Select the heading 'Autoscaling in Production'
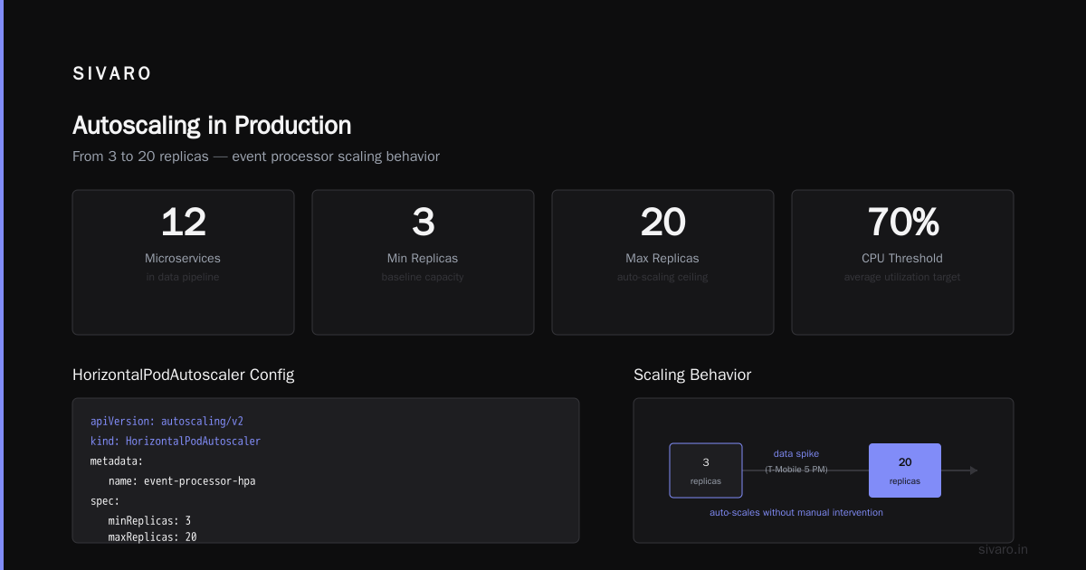Viewport: 1086px width, 570px height. [x=212, y=125]
